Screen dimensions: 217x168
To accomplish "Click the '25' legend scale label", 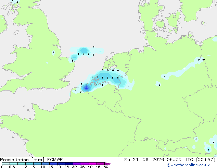I will (66, 167).
